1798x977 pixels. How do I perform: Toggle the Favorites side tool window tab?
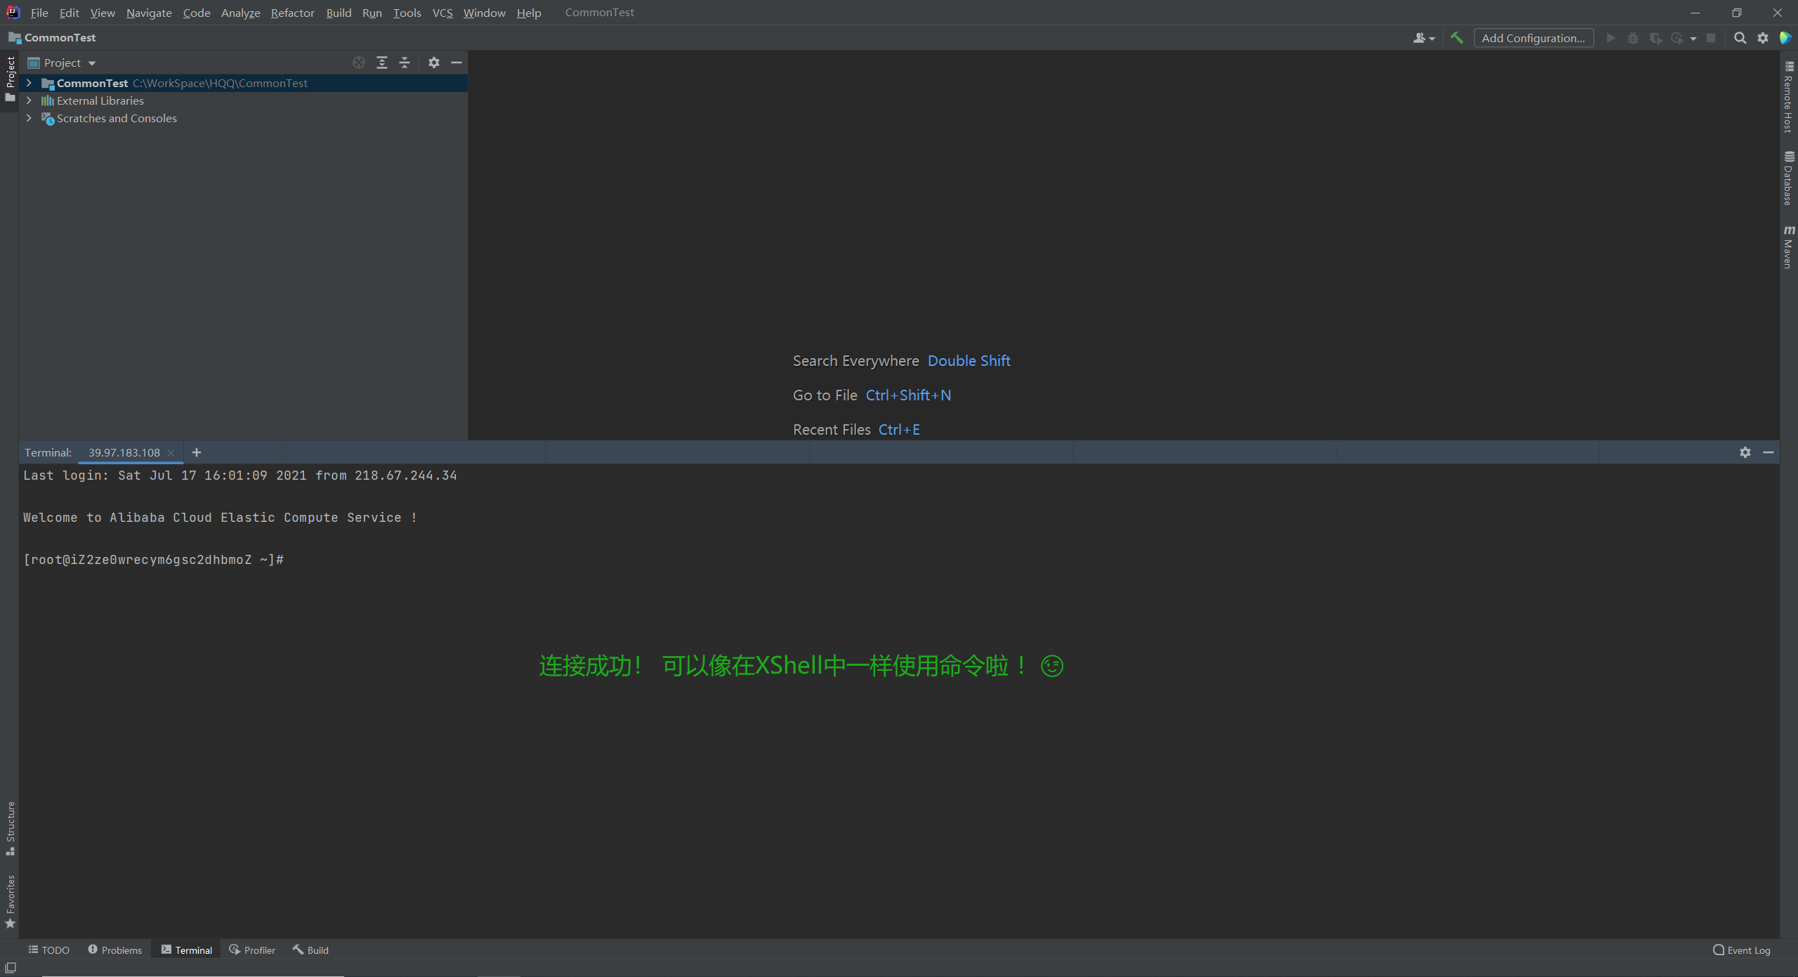[10, 902]
